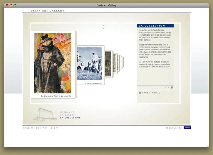Image resolution: width=213 pixels, height=155 pixels.
Task: Click the next-page arrow beside page 2
Action: tap(172, 88)
